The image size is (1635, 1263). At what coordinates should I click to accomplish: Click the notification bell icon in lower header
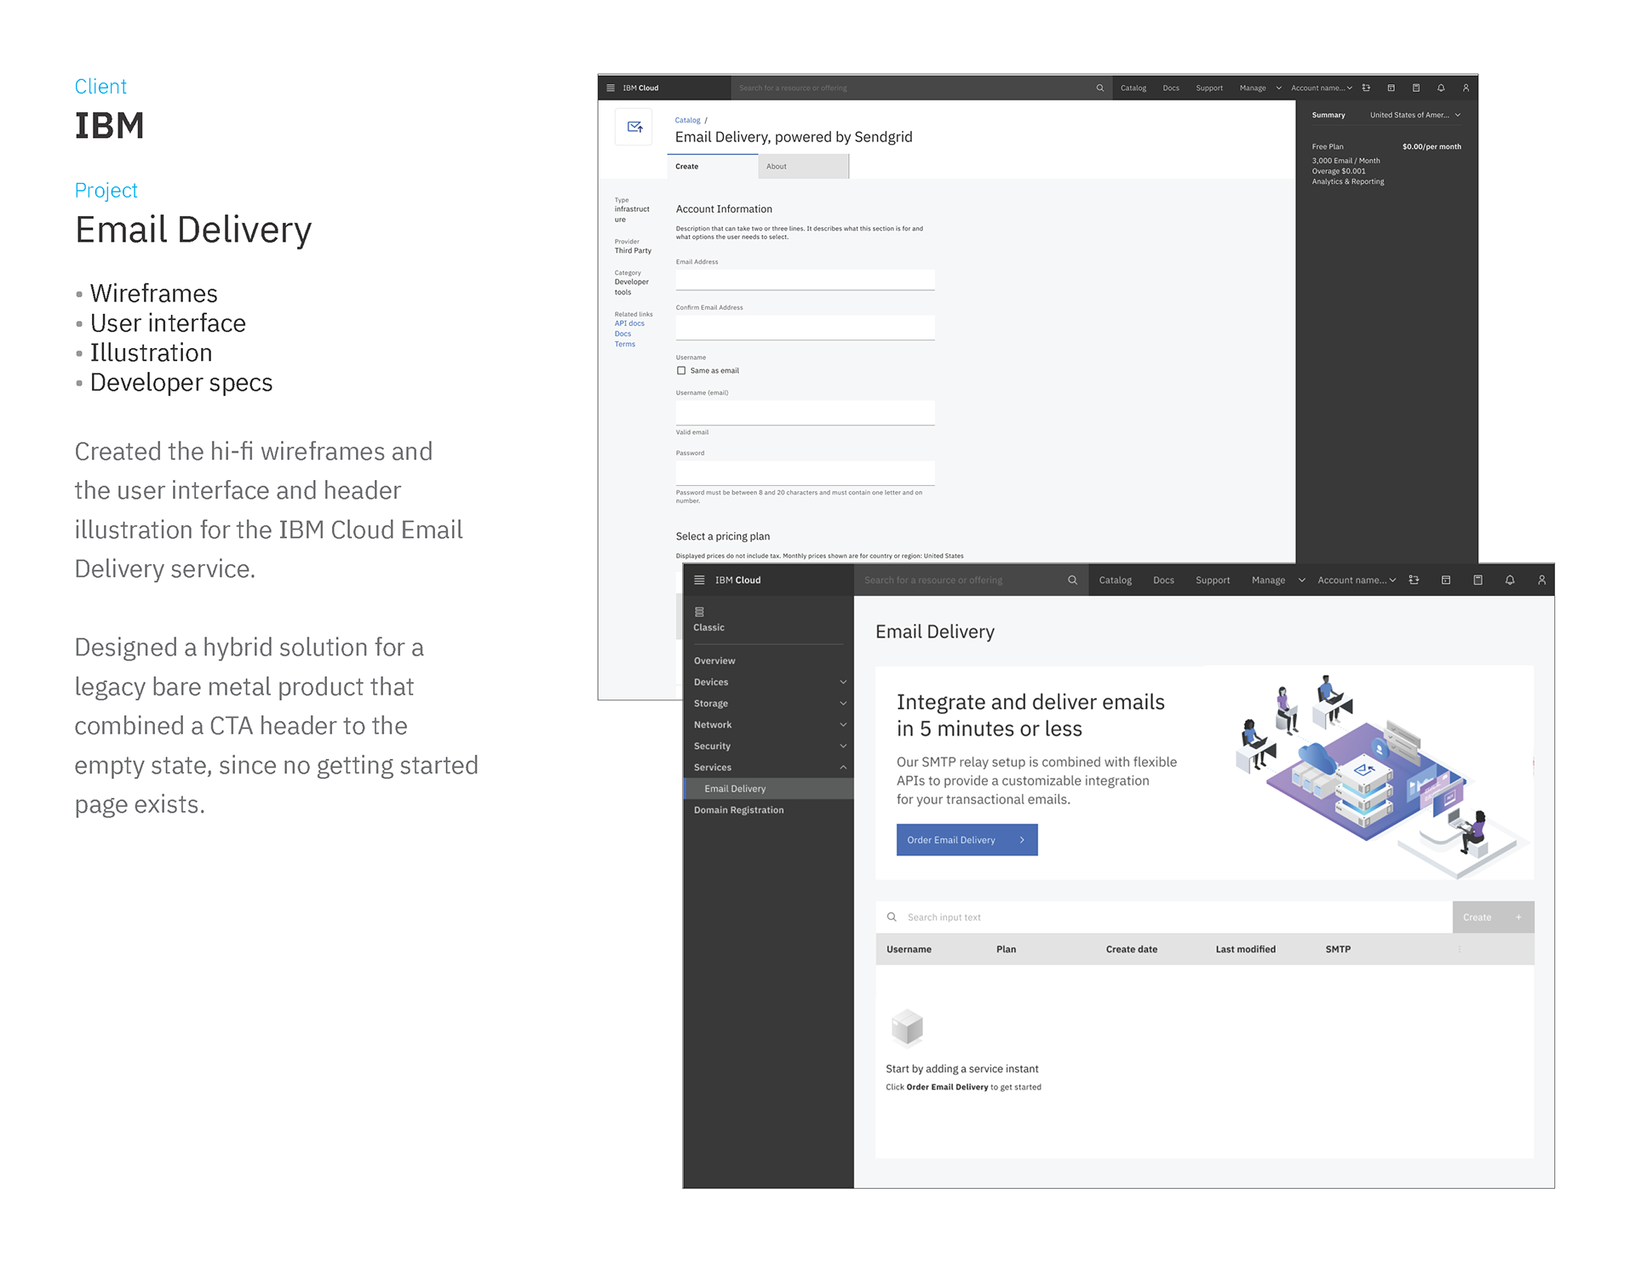(x=1509, y=580)
